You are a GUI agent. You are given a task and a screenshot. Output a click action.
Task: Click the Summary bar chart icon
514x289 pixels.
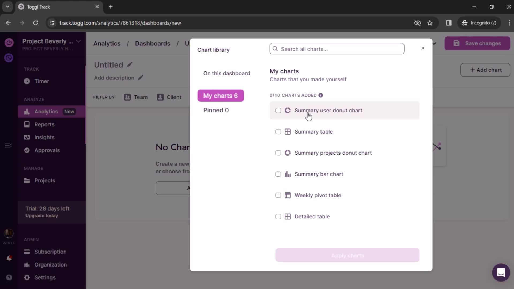(x=288, y=174)
